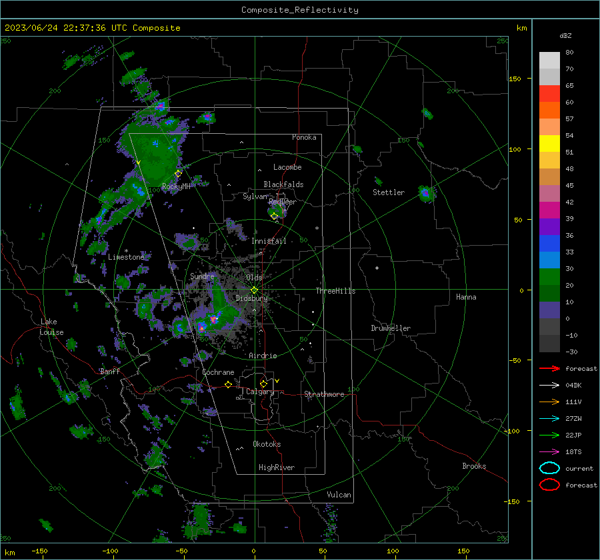
Task: Click the Blackfalds town label
Action: (x=283, y=184)
